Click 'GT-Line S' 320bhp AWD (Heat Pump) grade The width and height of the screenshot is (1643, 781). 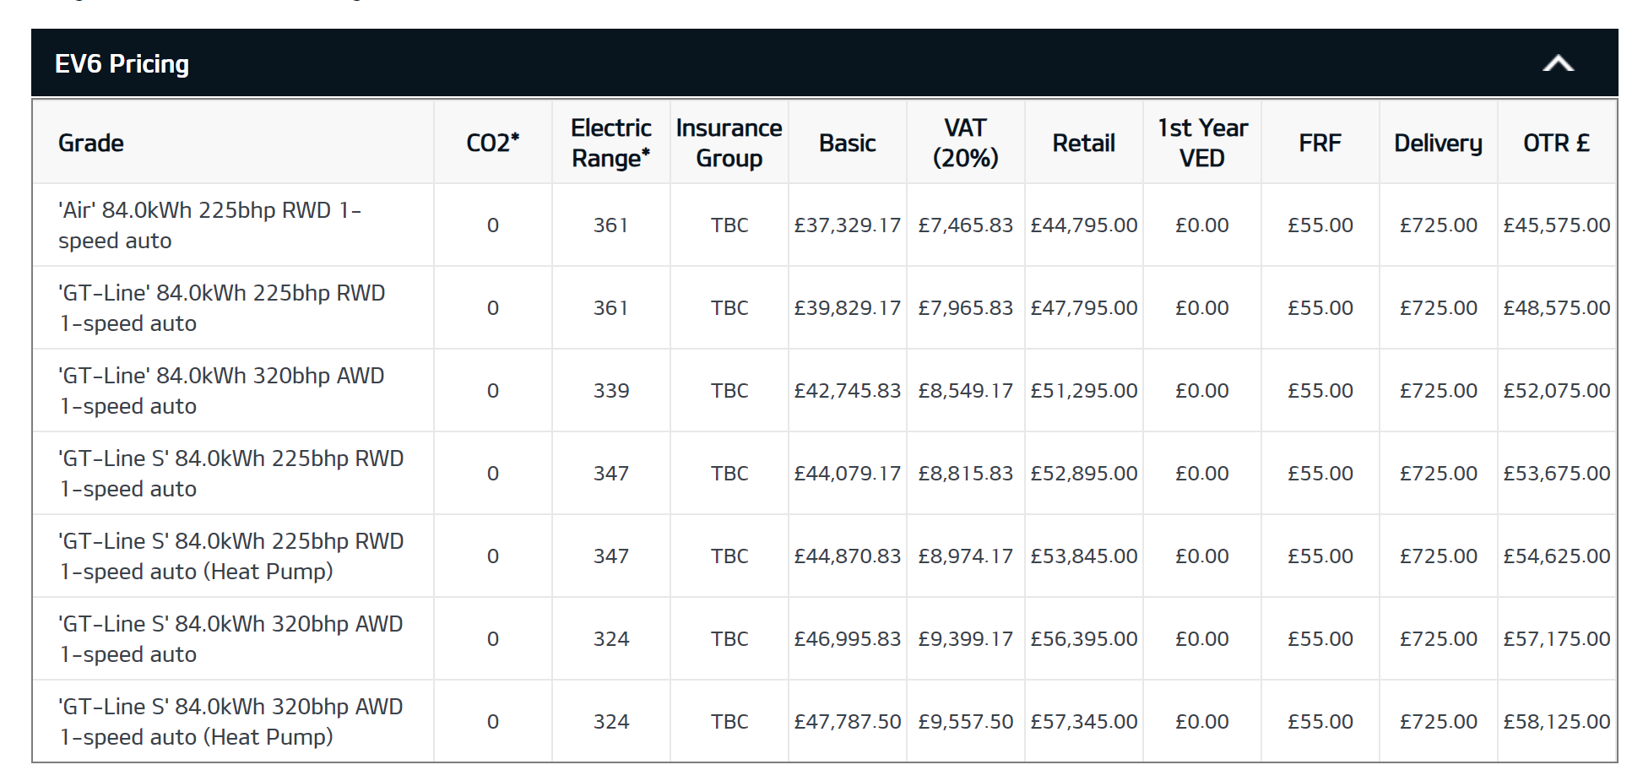pyautogui.click(x=230, y=722)
